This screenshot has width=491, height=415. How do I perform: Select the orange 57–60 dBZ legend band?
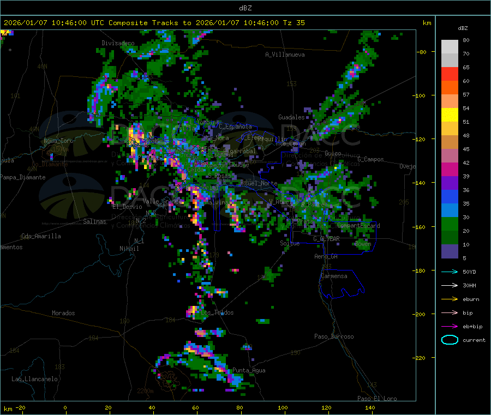click(x=450, y=88)
